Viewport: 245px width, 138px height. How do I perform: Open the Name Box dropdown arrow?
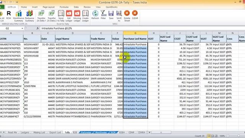tap(22, 28)
